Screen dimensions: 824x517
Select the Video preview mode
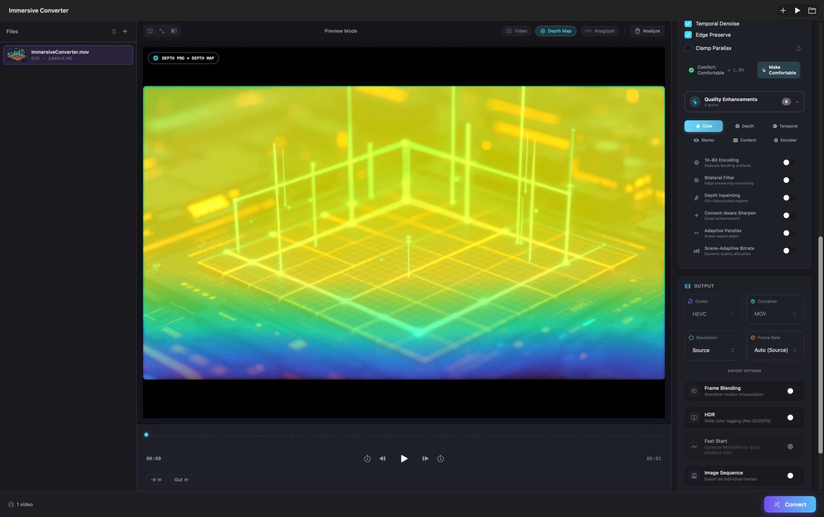click(x=516, y=31)
